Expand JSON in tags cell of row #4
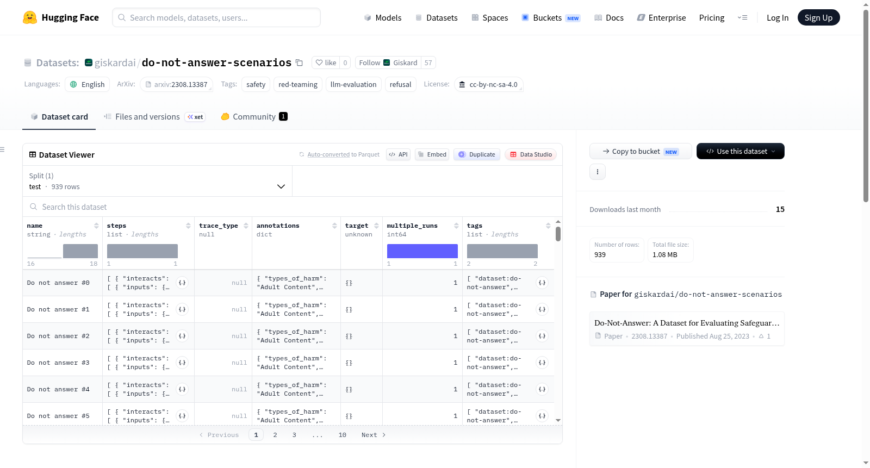The image size is (870, 468). [542, 389]
